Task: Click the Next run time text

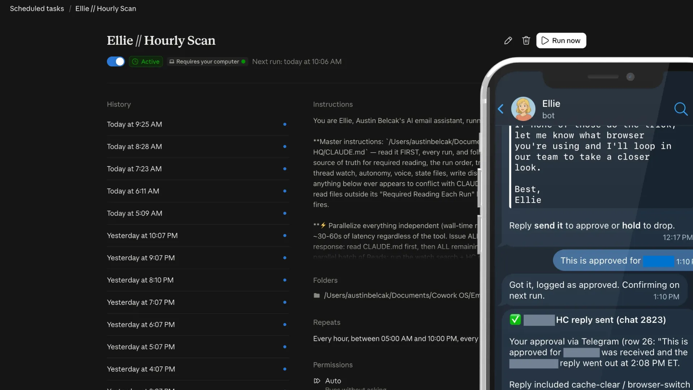Action: tap(297, 61)
